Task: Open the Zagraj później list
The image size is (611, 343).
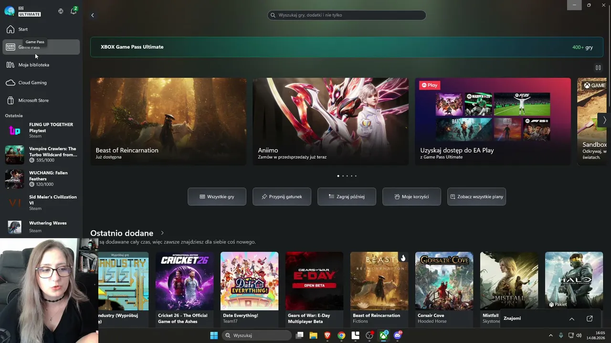Action: (x=347, y=197)
